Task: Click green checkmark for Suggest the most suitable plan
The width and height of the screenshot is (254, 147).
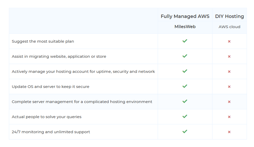Action: click(x=185, y=41)
